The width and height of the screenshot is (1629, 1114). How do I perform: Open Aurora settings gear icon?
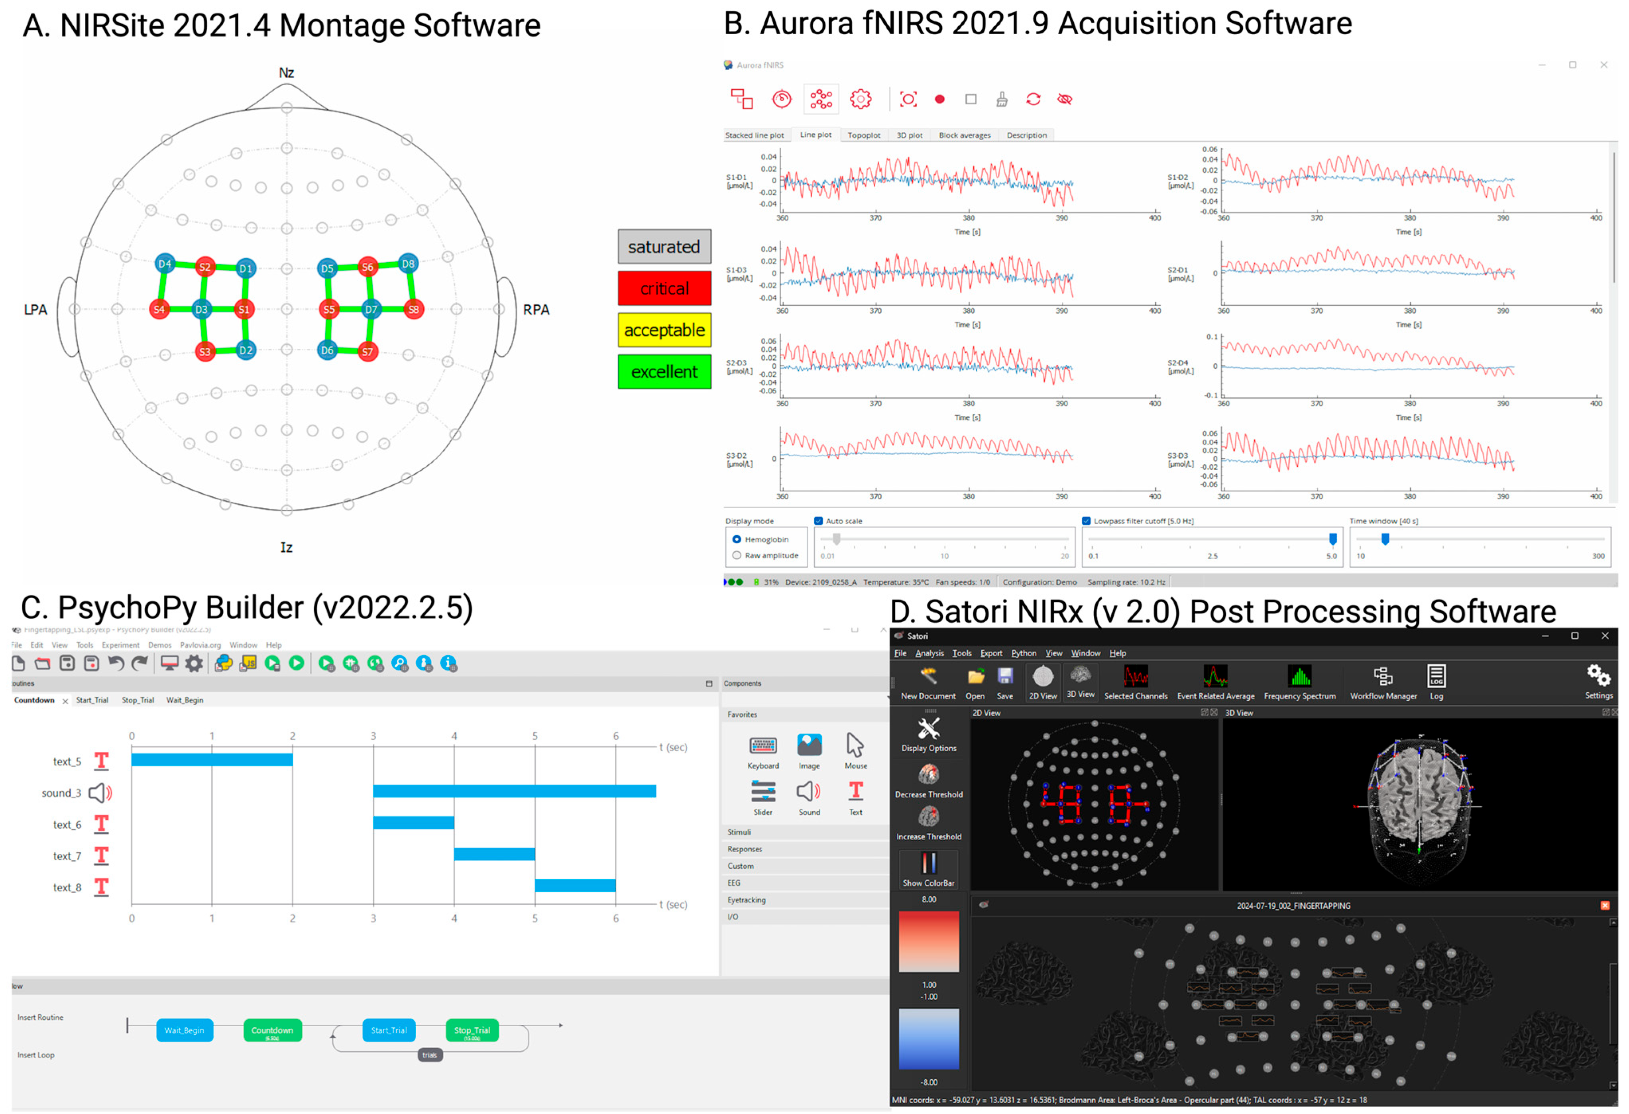point(861,100)
